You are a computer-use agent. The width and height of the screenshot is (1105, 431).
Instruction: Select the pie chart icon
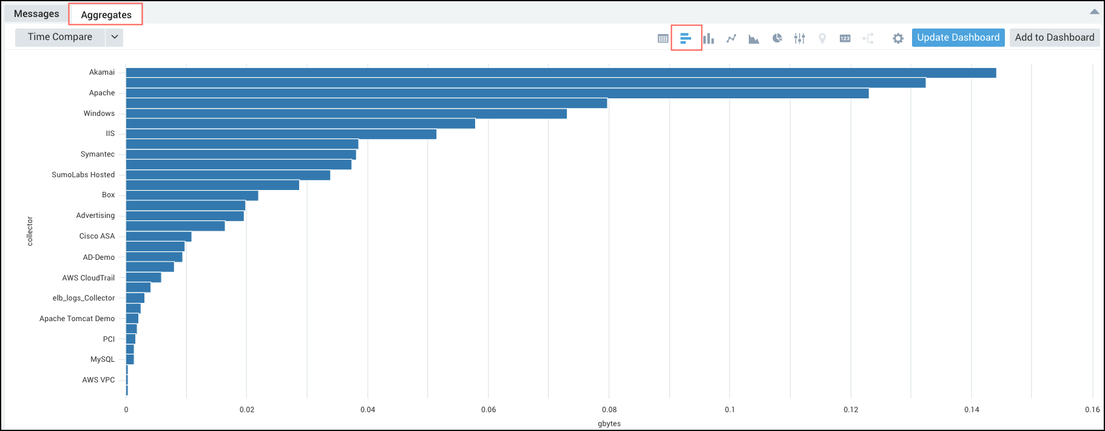(777, 38)
